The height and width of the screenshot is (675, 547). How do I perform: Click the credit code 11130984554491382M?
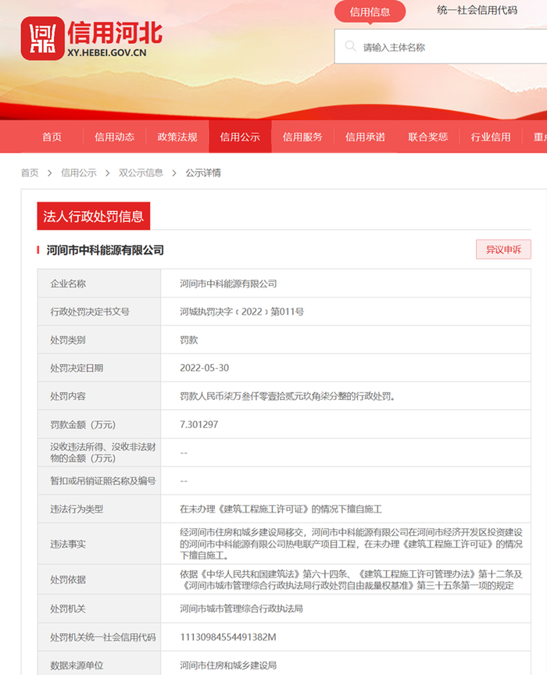pyautogui.click(x=228, y=637)
